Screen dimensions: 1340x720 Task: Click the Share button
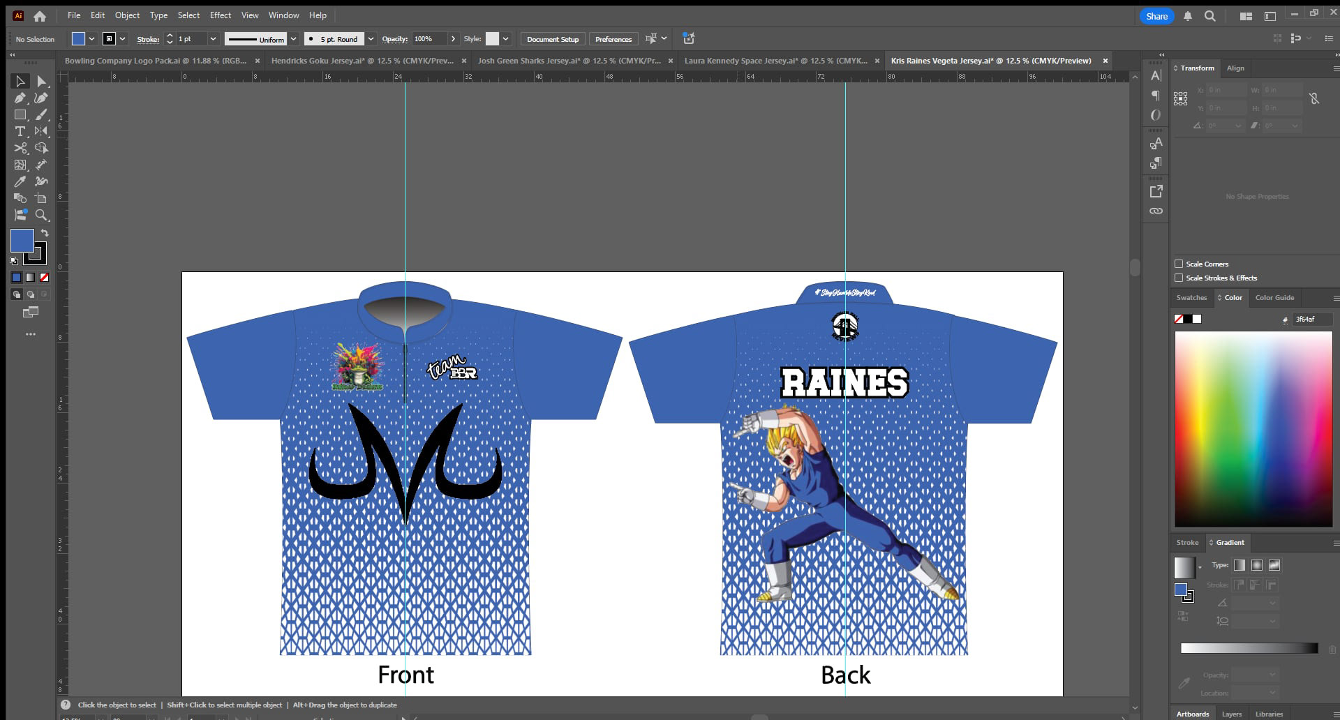pyautogui.click(x=1156, y=16)
